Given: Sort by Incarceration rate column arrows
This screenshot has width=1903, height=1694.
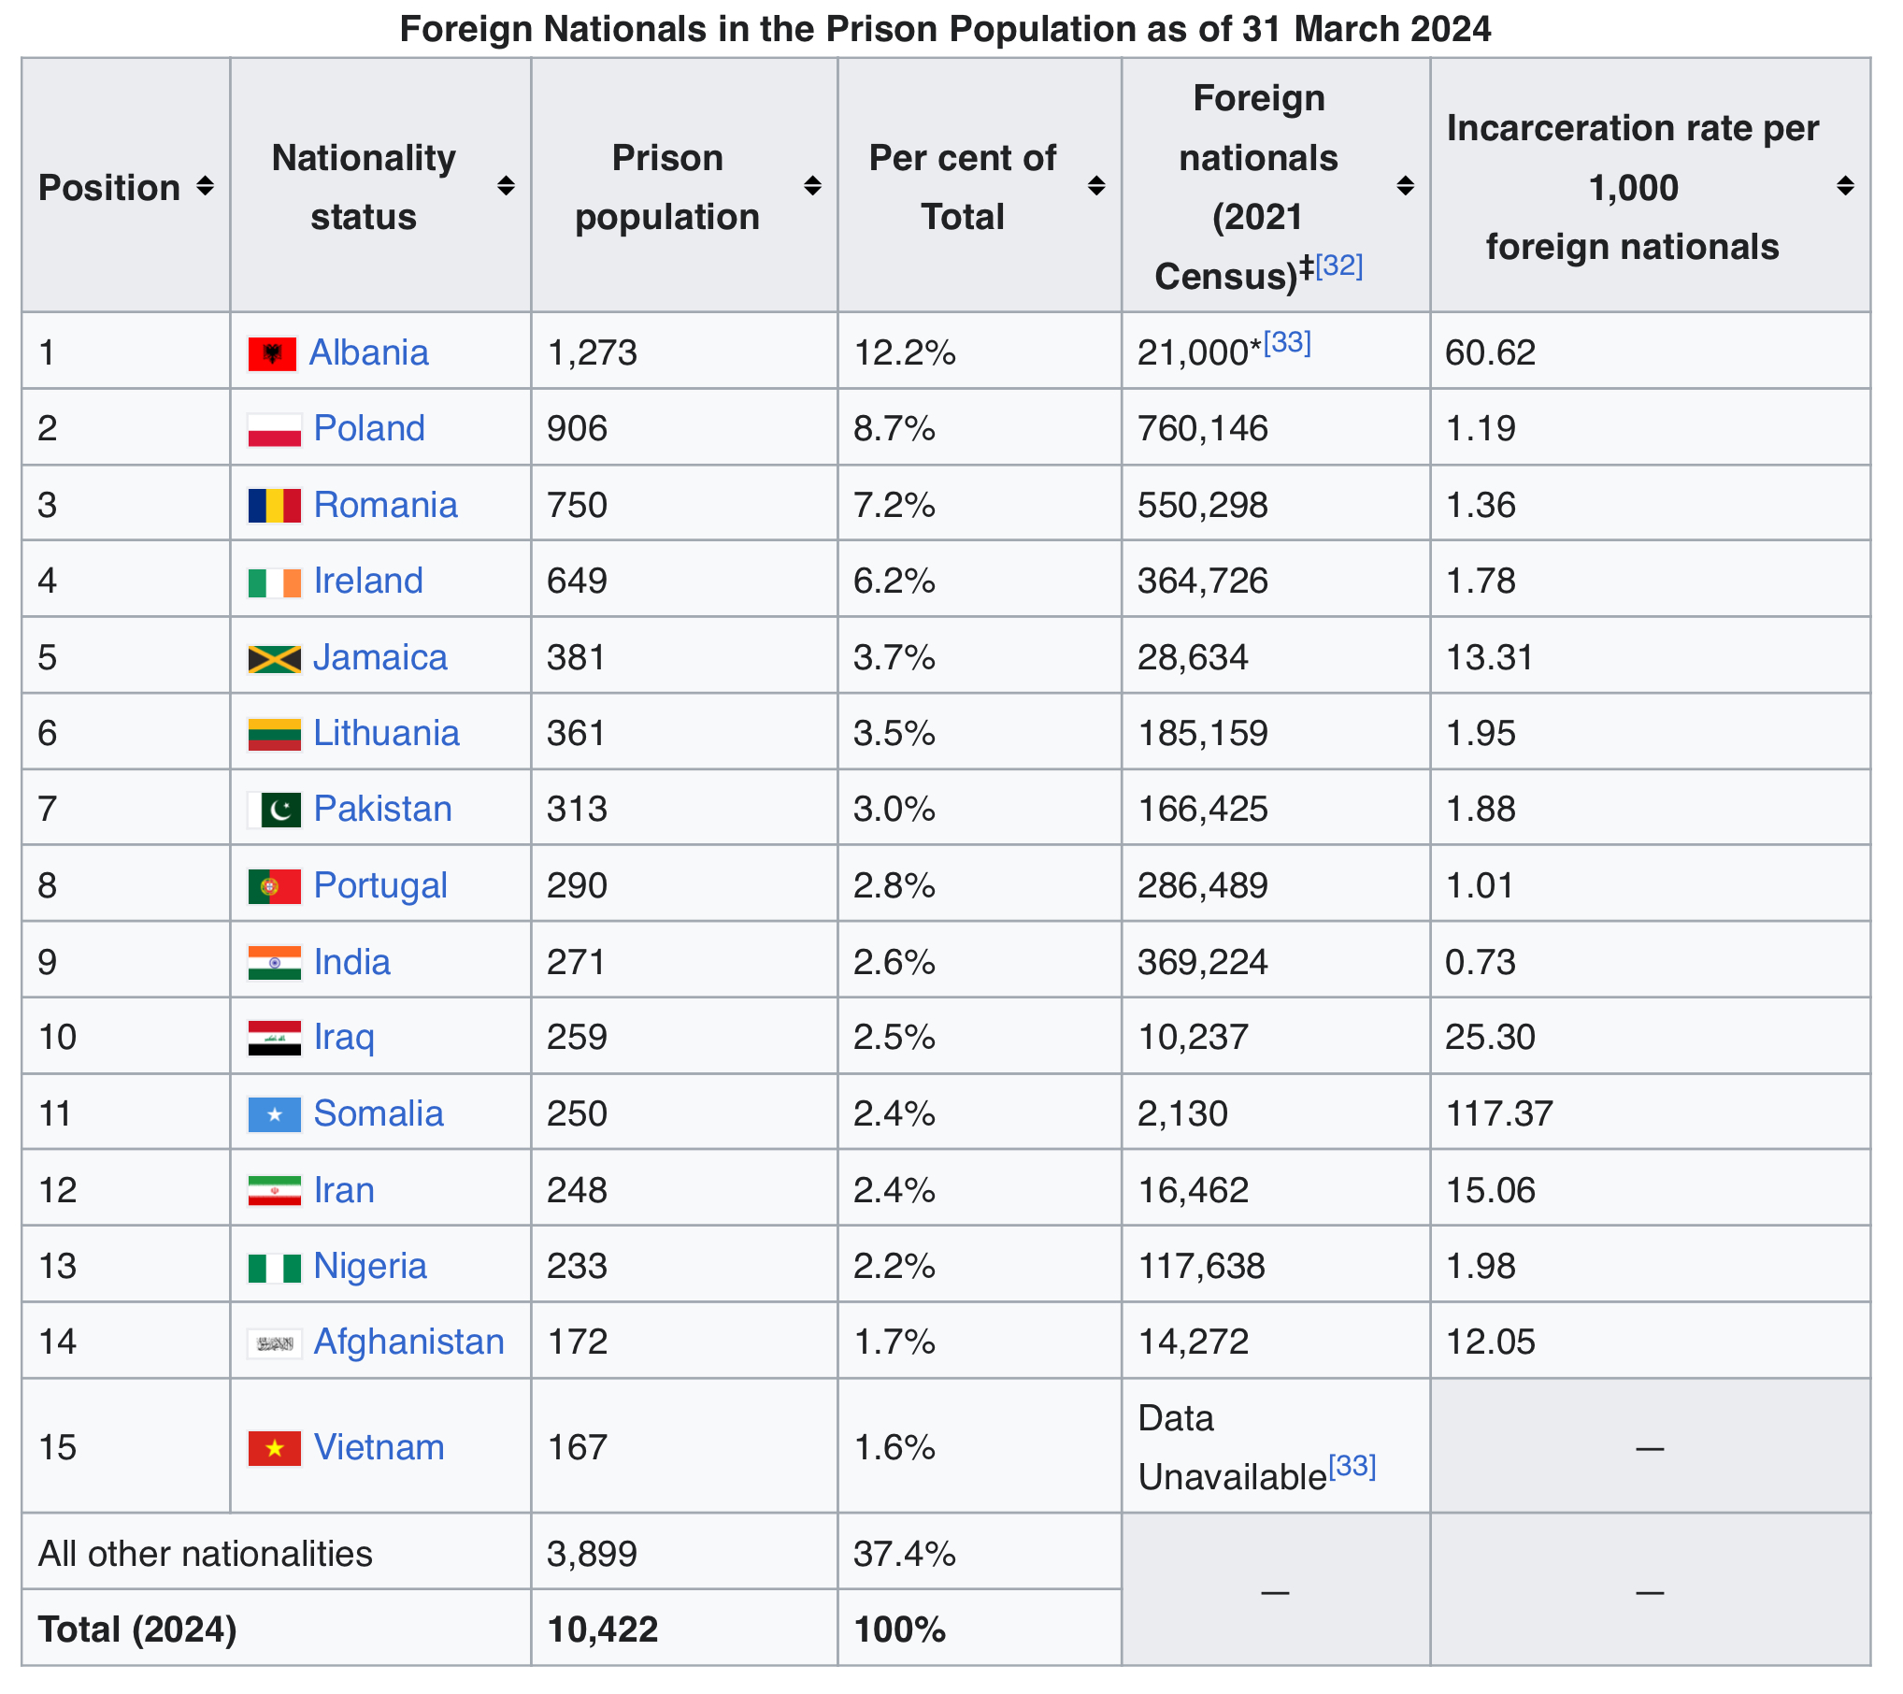Looking at the screenshot, I should tap(1844, 186).
